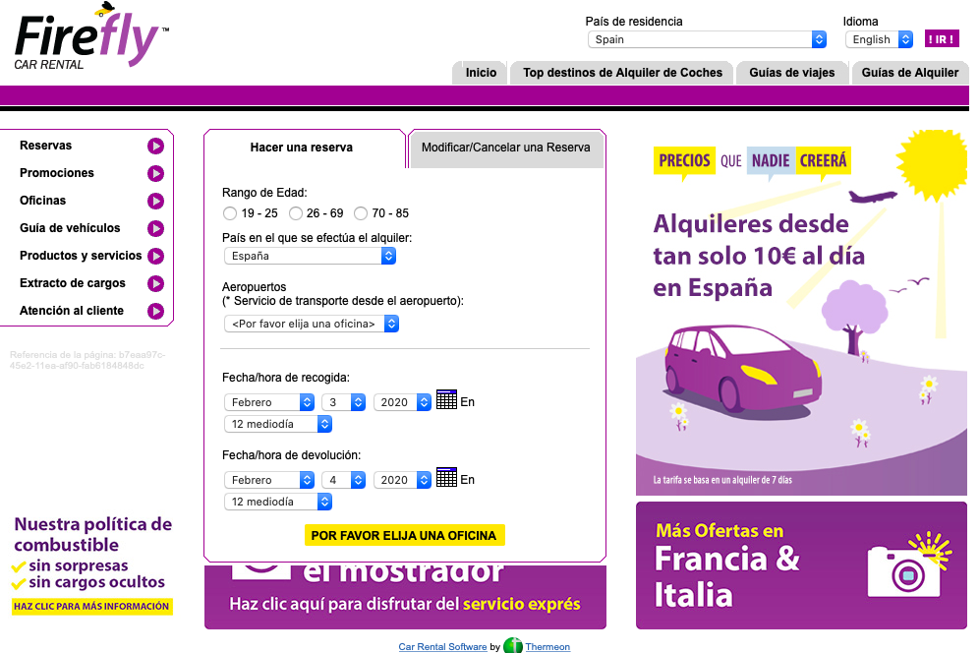The width and height of the screenshot is (979, 653).
Task: Open the Idioma language dropdown
Action: point(879,39)
